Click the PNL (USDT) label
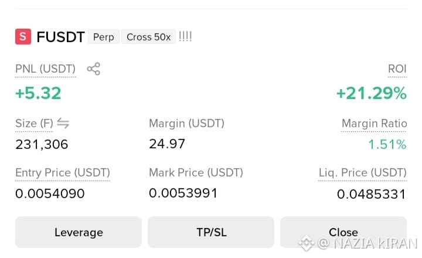Viewport: 422px width, 258px height. coord(46,69)
